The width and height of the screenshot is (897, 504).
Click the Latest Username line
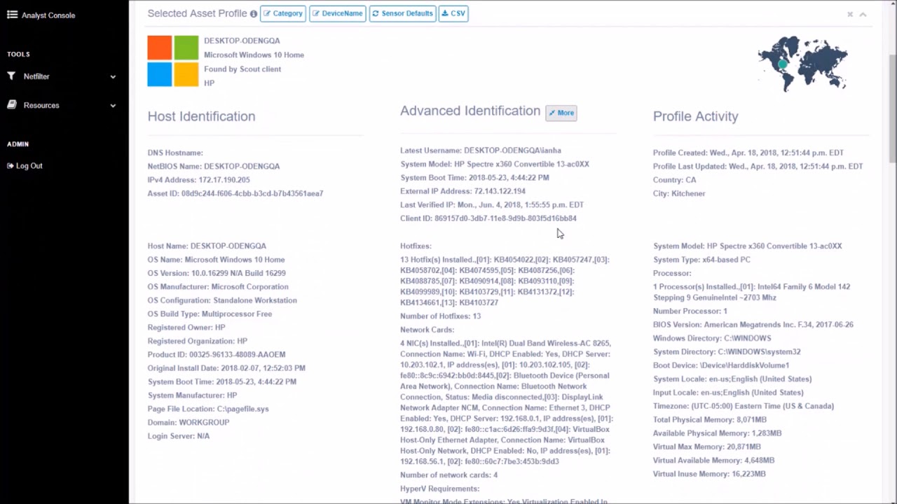pyautogui.click(x=481, y=150)
